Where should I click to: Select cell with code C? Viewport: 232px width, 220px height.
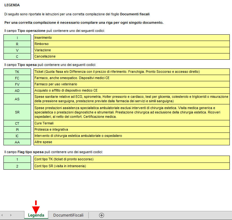click(x=17, y=57)
